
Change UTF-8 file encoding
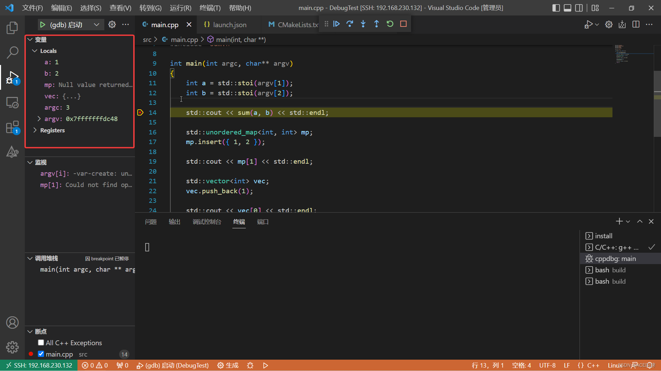pos(547,365)
